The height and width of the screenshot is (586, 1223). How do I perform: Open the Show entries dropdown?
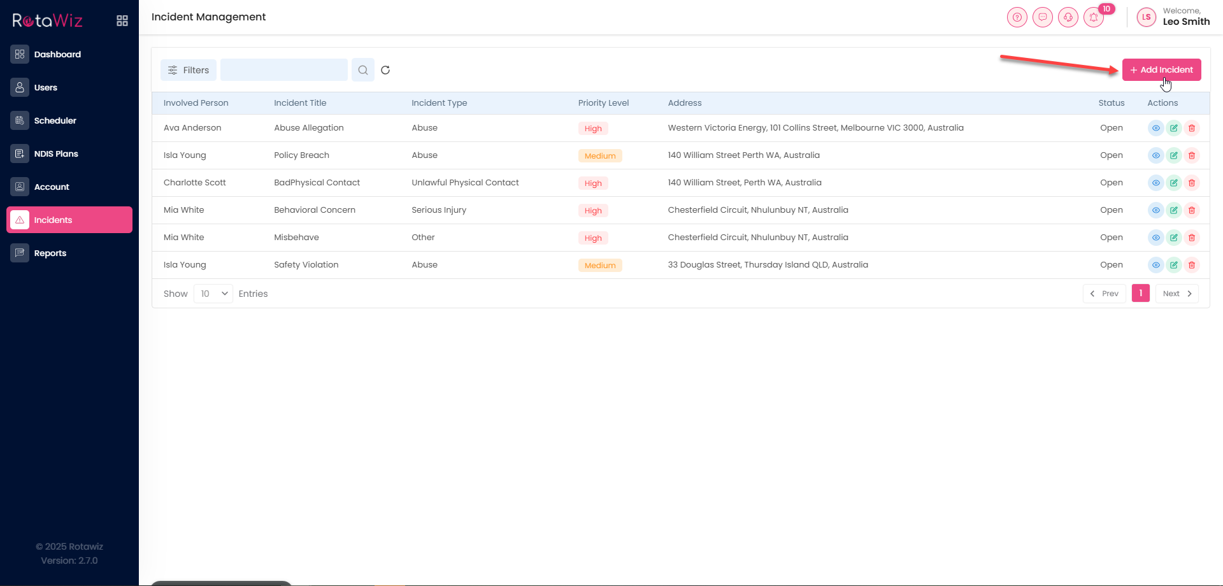[x=213, y=294]
